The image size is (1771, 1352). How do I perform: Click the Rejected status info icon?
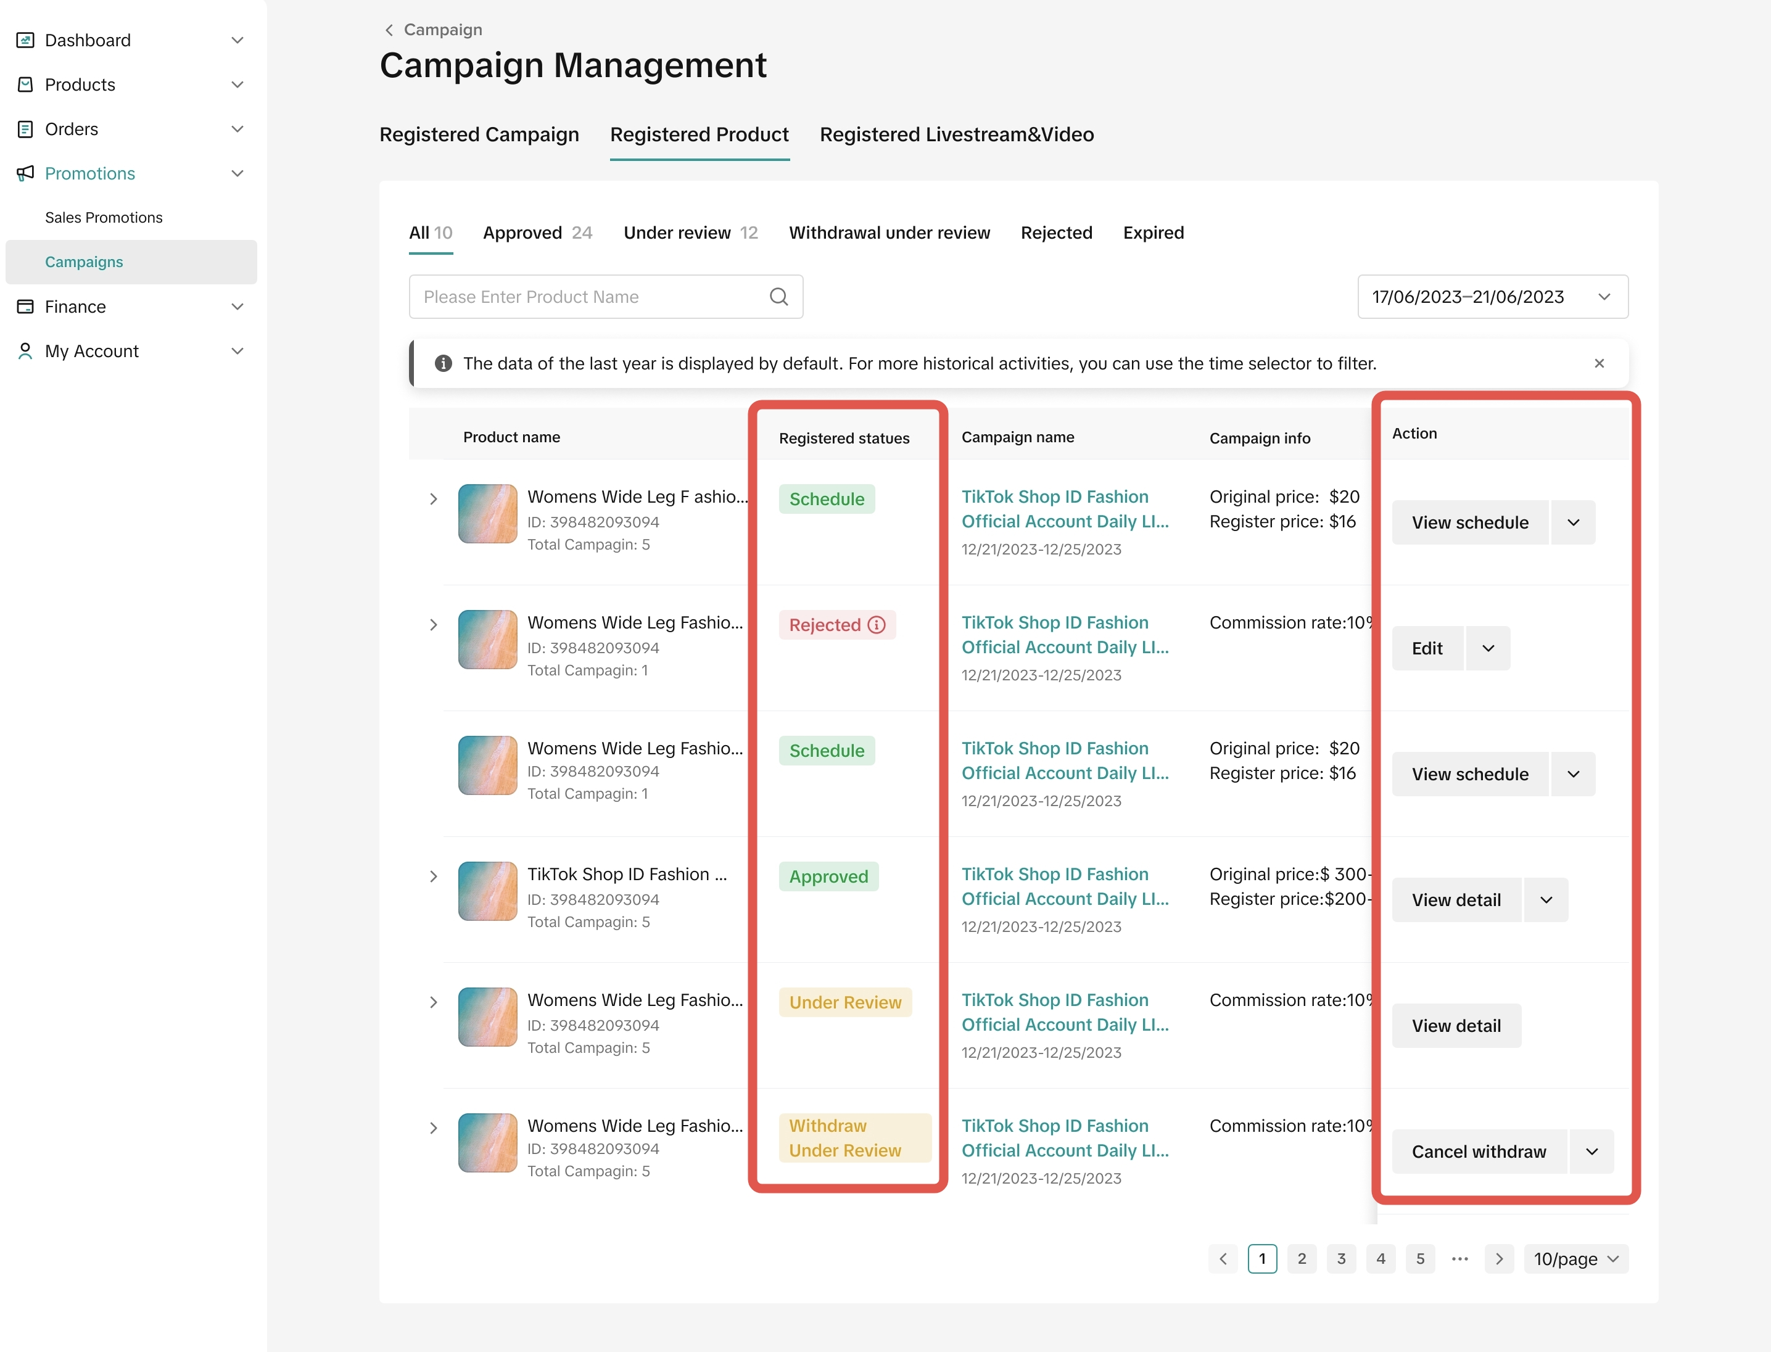pyautogui.click(x=877, y=624)
